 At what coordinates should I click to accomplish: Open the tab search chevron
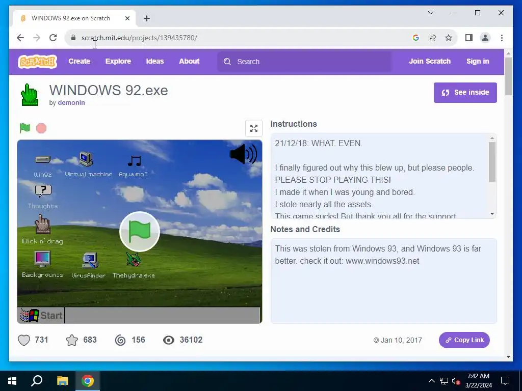pyautogui.click(x=430, y=13)
